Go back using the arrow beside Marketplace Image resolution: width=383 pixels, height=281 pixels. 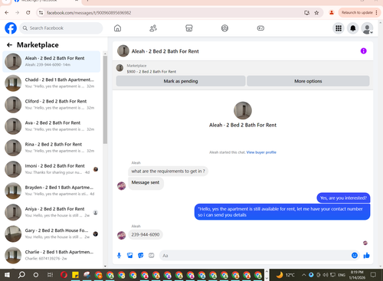(x=9, y=45)
